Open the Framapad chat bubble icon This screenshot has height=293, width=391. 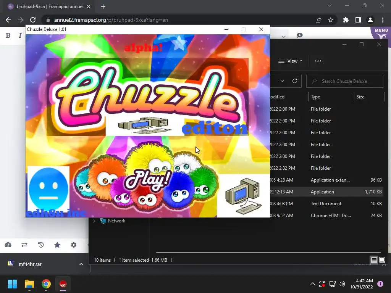(300, 35)
